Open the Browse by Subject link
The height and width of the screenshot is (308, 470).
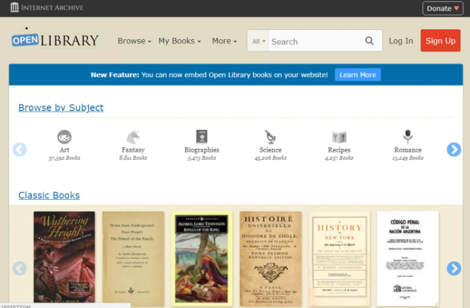coord(61,108)
